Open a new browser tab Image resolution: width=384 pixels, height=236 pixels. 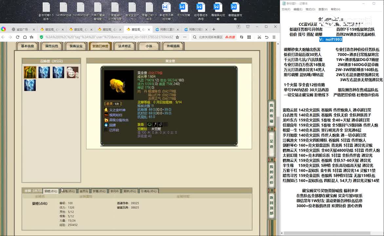click(214, 29)
